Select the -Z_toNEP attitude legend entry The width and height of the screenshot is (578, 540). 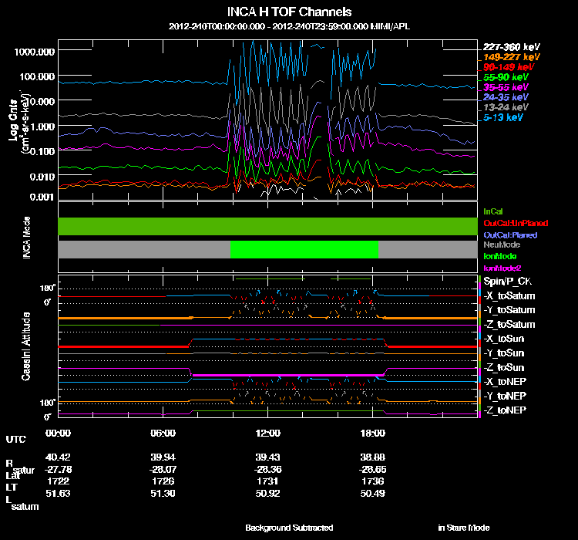click(505, 410)
